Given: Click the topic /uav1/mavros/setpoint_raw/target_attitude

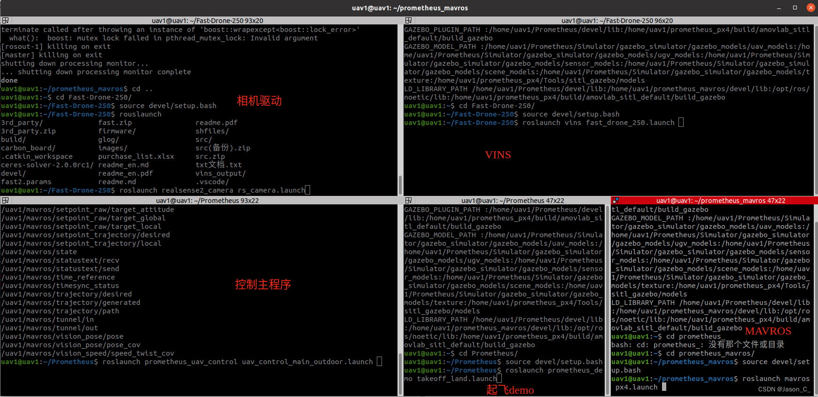Looking at the screenshot, I should (x=88, y=210).
